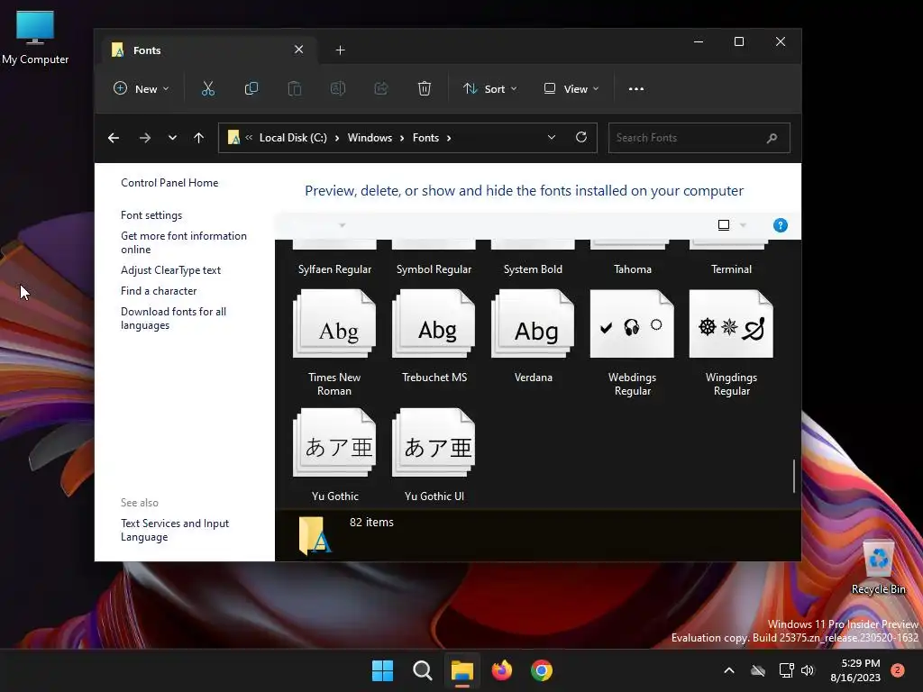923x692 pixels.
Task: Click the change view layout icon
Action: [724, 225]
